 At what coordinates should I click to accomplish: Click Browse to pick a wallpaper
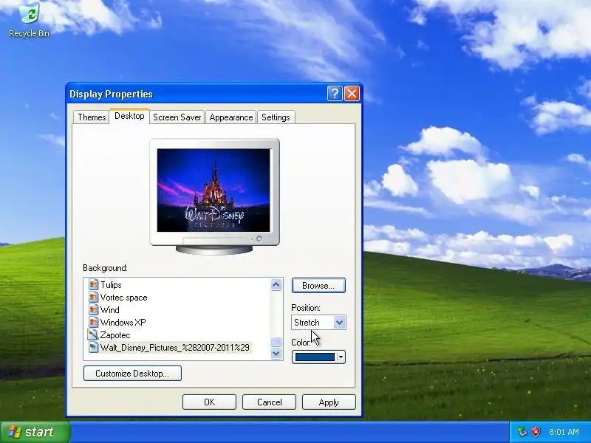click(318, 286)
